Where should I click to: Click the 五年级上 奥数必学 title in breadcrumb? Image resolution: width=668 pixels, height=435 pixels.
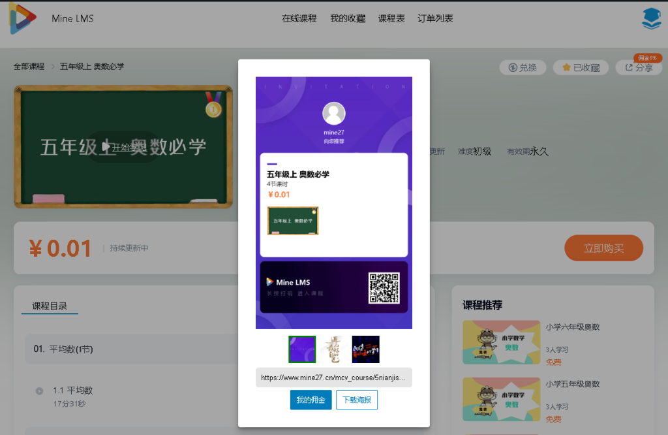[x=92, y=67]
